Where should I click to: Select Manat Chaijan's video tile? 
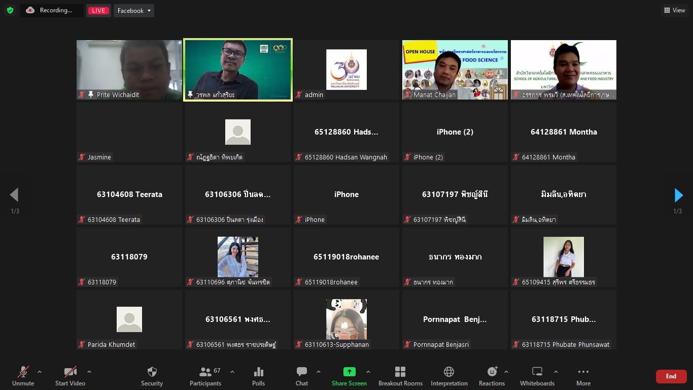(x=455, y=70)
